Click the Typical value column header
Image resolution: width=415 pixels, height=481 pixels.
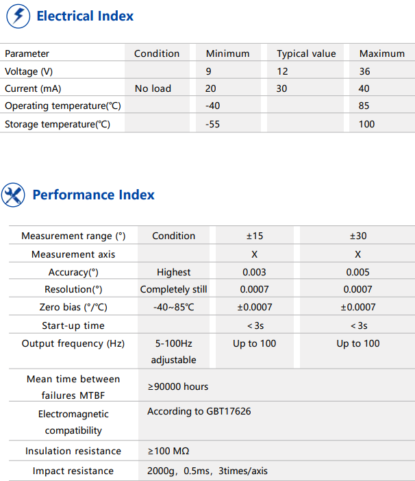pos(306,53)
